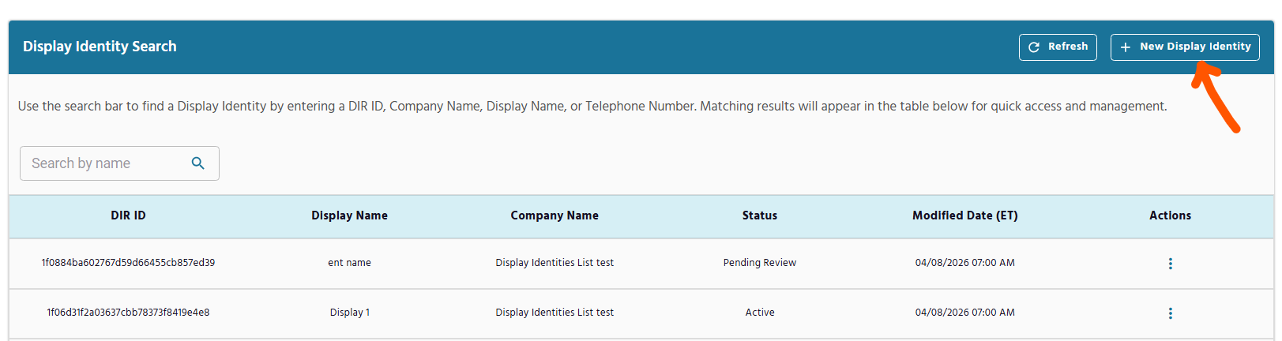Click the 'Display 1' display name cell
1282x341 pixels.
pyautogui.click(x=349, y=313)
